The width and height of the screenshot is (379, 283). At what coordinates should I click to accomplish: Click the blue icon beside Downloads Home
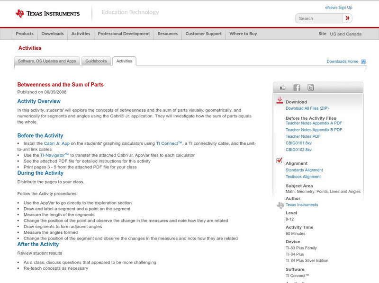(x=364, y=61)
